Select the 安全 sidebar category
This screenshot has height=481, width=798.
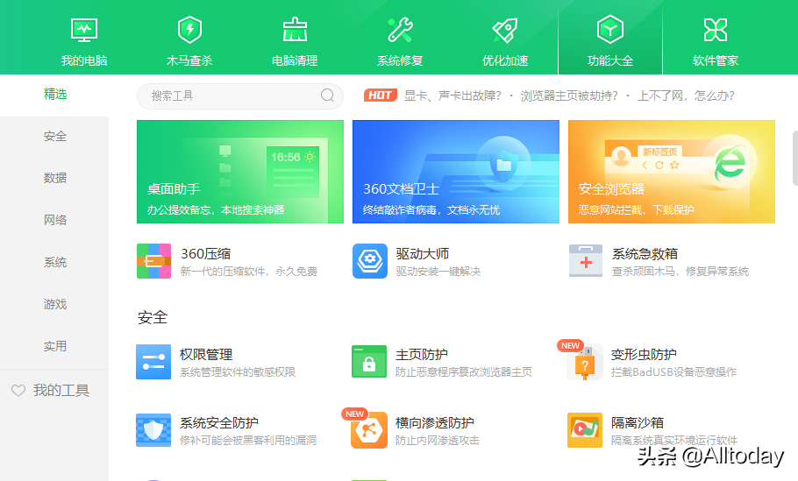click(55, 137)
